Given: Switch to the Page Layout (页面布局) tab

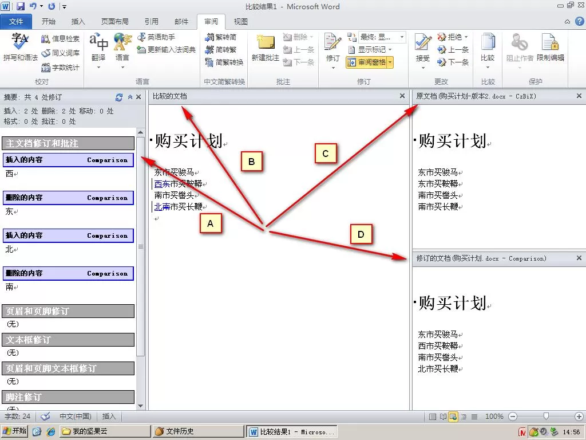Looking at the screenshot, I should 114,22.
